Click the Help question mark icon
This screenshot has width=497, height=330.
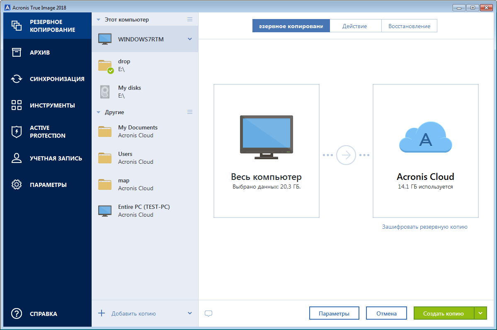pos(17,313)
